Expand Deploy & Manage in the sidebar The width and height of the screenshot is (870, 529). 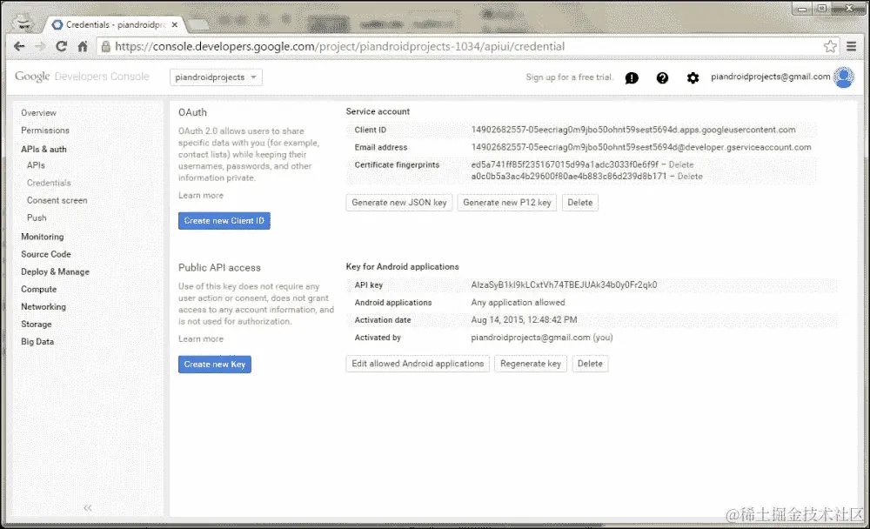[x=56, y=272]
